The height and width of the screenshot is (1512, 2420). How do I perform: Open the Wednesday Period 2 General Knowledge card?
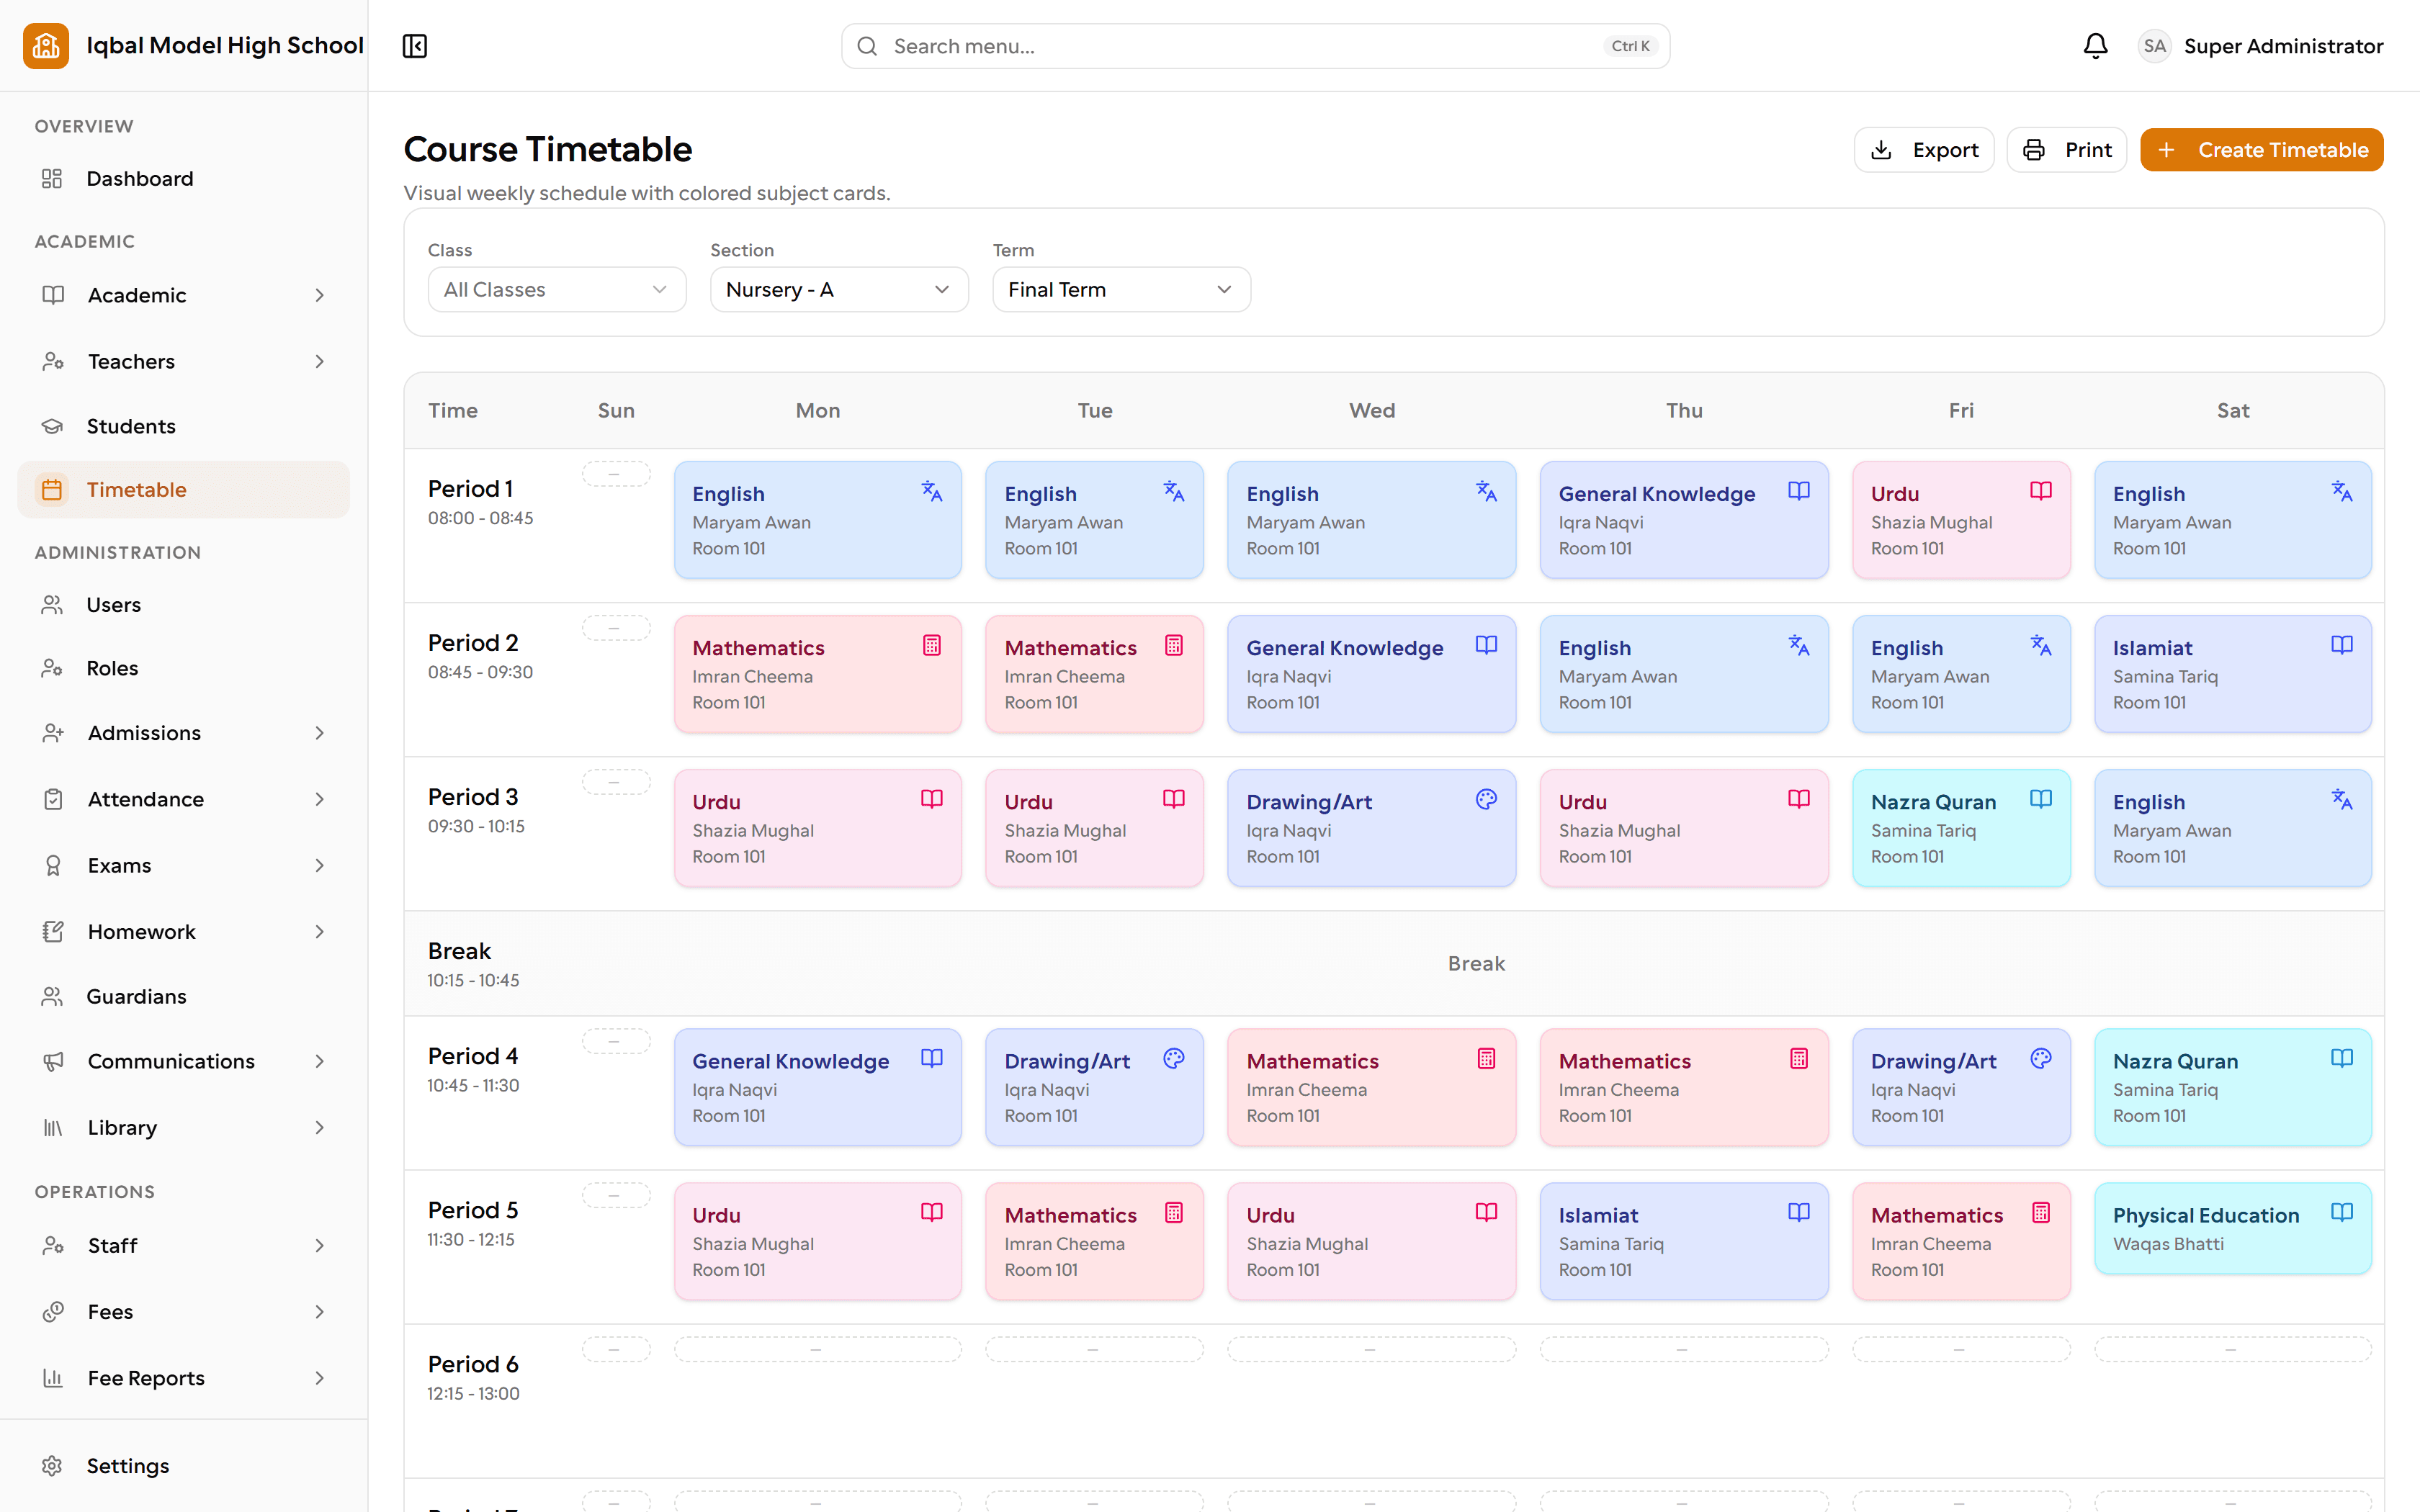[x=1371, y=673]
